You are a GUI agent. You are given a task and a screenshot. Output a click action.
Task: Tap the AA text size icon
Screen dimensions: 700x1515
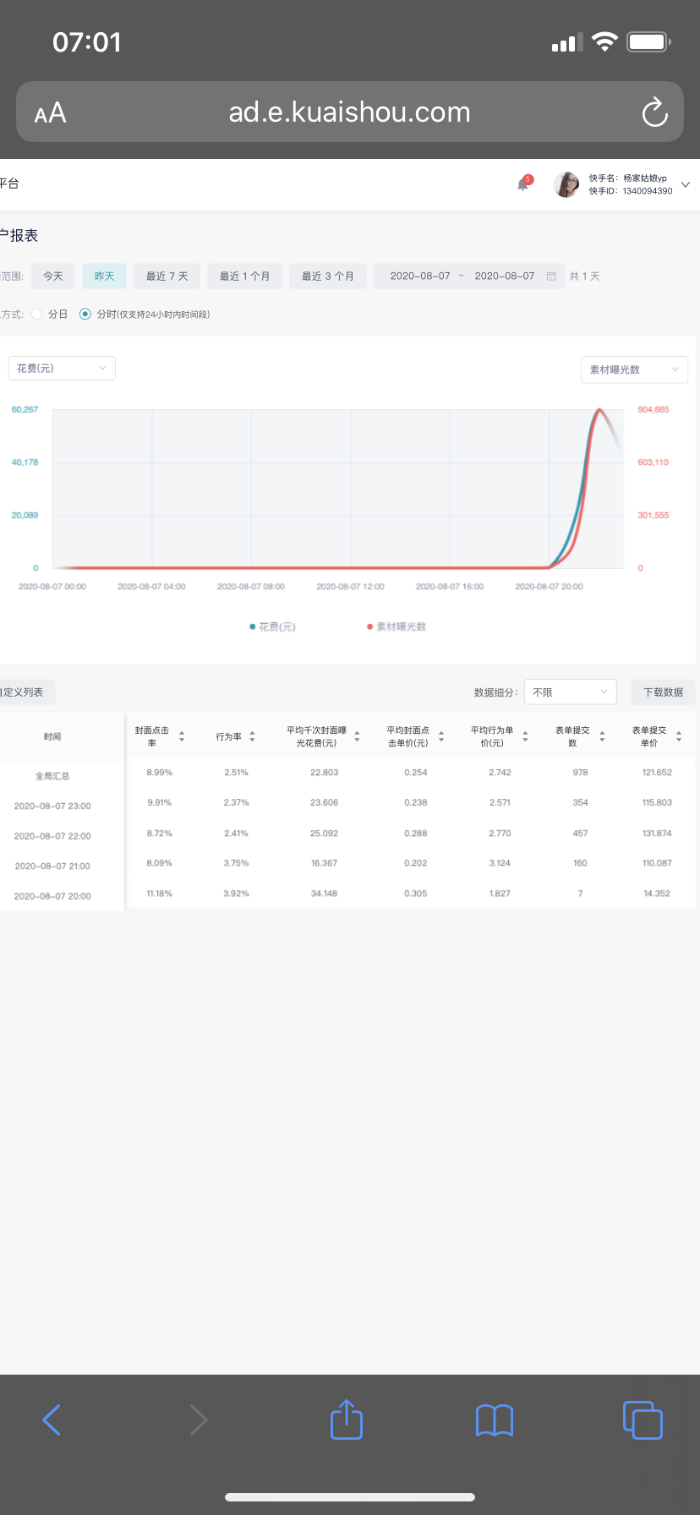click(x=50, y=112)
